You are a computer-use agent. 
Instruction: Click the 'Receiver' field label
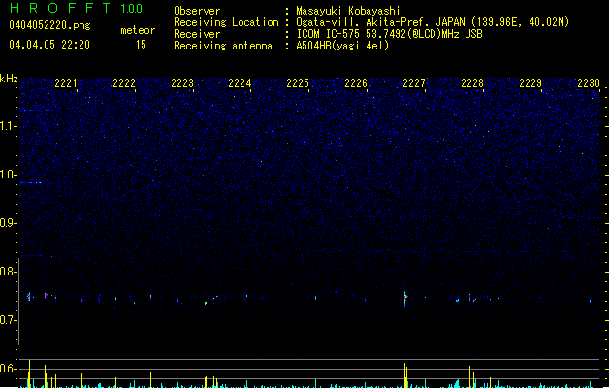(x=197, y=34)
